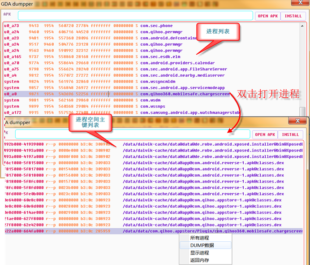Close the lower dumpper window
The image size is (310, 265).
click(x=297, y=121)
